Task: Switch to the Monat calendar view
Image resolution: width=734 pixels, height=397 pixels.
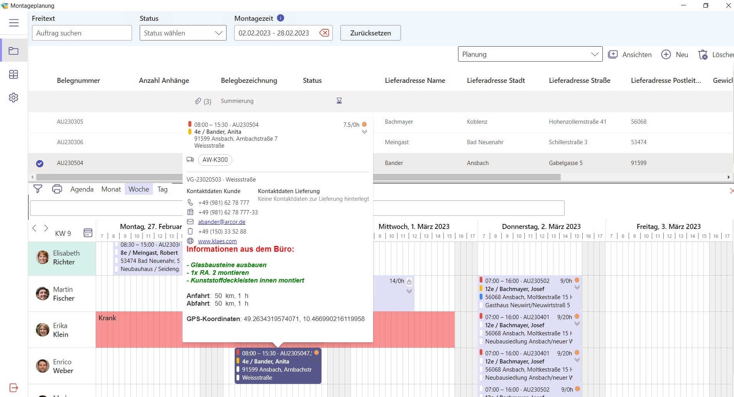Action: coord(111,189)
